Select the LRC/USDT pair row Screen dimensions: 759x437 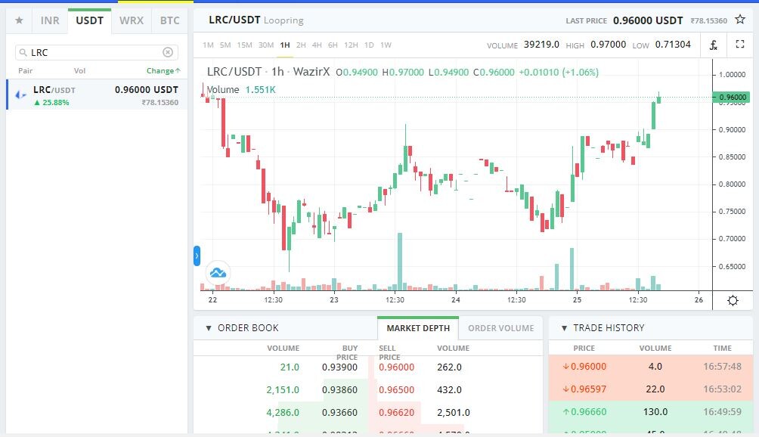coord(97,95)
